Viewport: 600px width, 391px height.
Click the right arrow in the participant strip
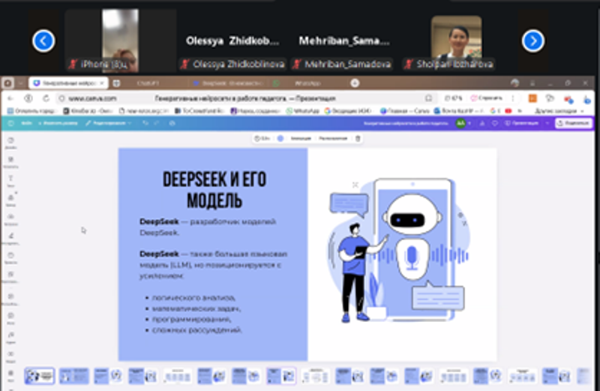[x=532, y=41]
